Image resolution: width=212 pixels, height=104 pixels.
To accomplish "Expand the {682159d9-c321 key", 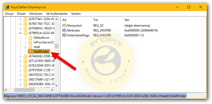I will (x=20, y=79).
